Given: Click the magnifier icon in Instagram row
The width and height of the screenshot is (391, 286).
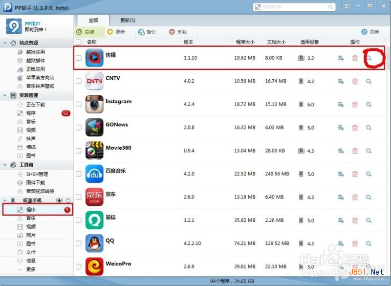Looking at the screenshot, I should [369, 105].
